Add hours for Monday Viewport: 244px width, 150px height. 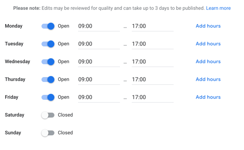pyautogui.click(x=208, y=26)
